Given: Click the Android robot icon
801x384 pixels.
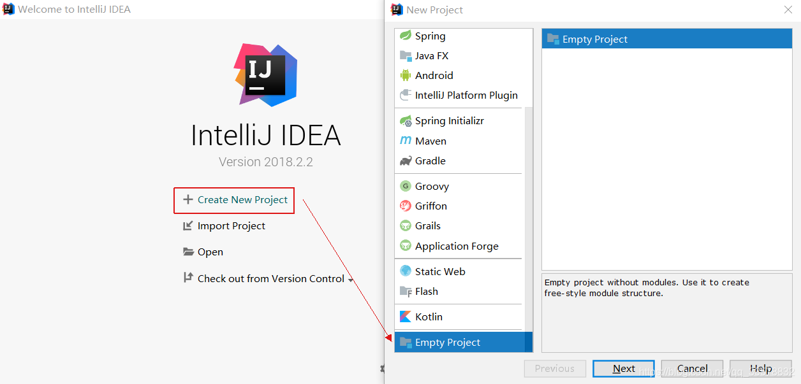Looking at the screenshot, I should (x=406, y=75).
